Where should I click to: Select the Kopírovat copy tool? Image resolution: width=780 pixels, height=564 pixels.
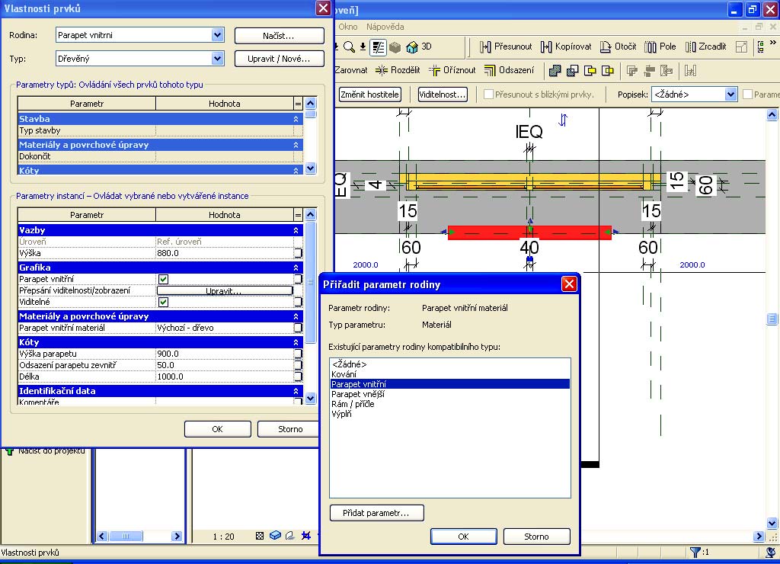pos(566,46)
